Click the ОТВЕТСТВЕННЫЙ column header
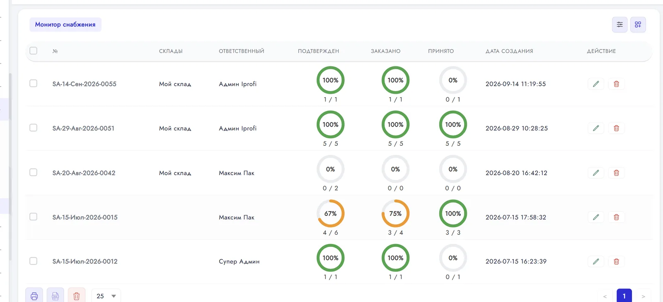663x302 pixels. coord(242,51)
